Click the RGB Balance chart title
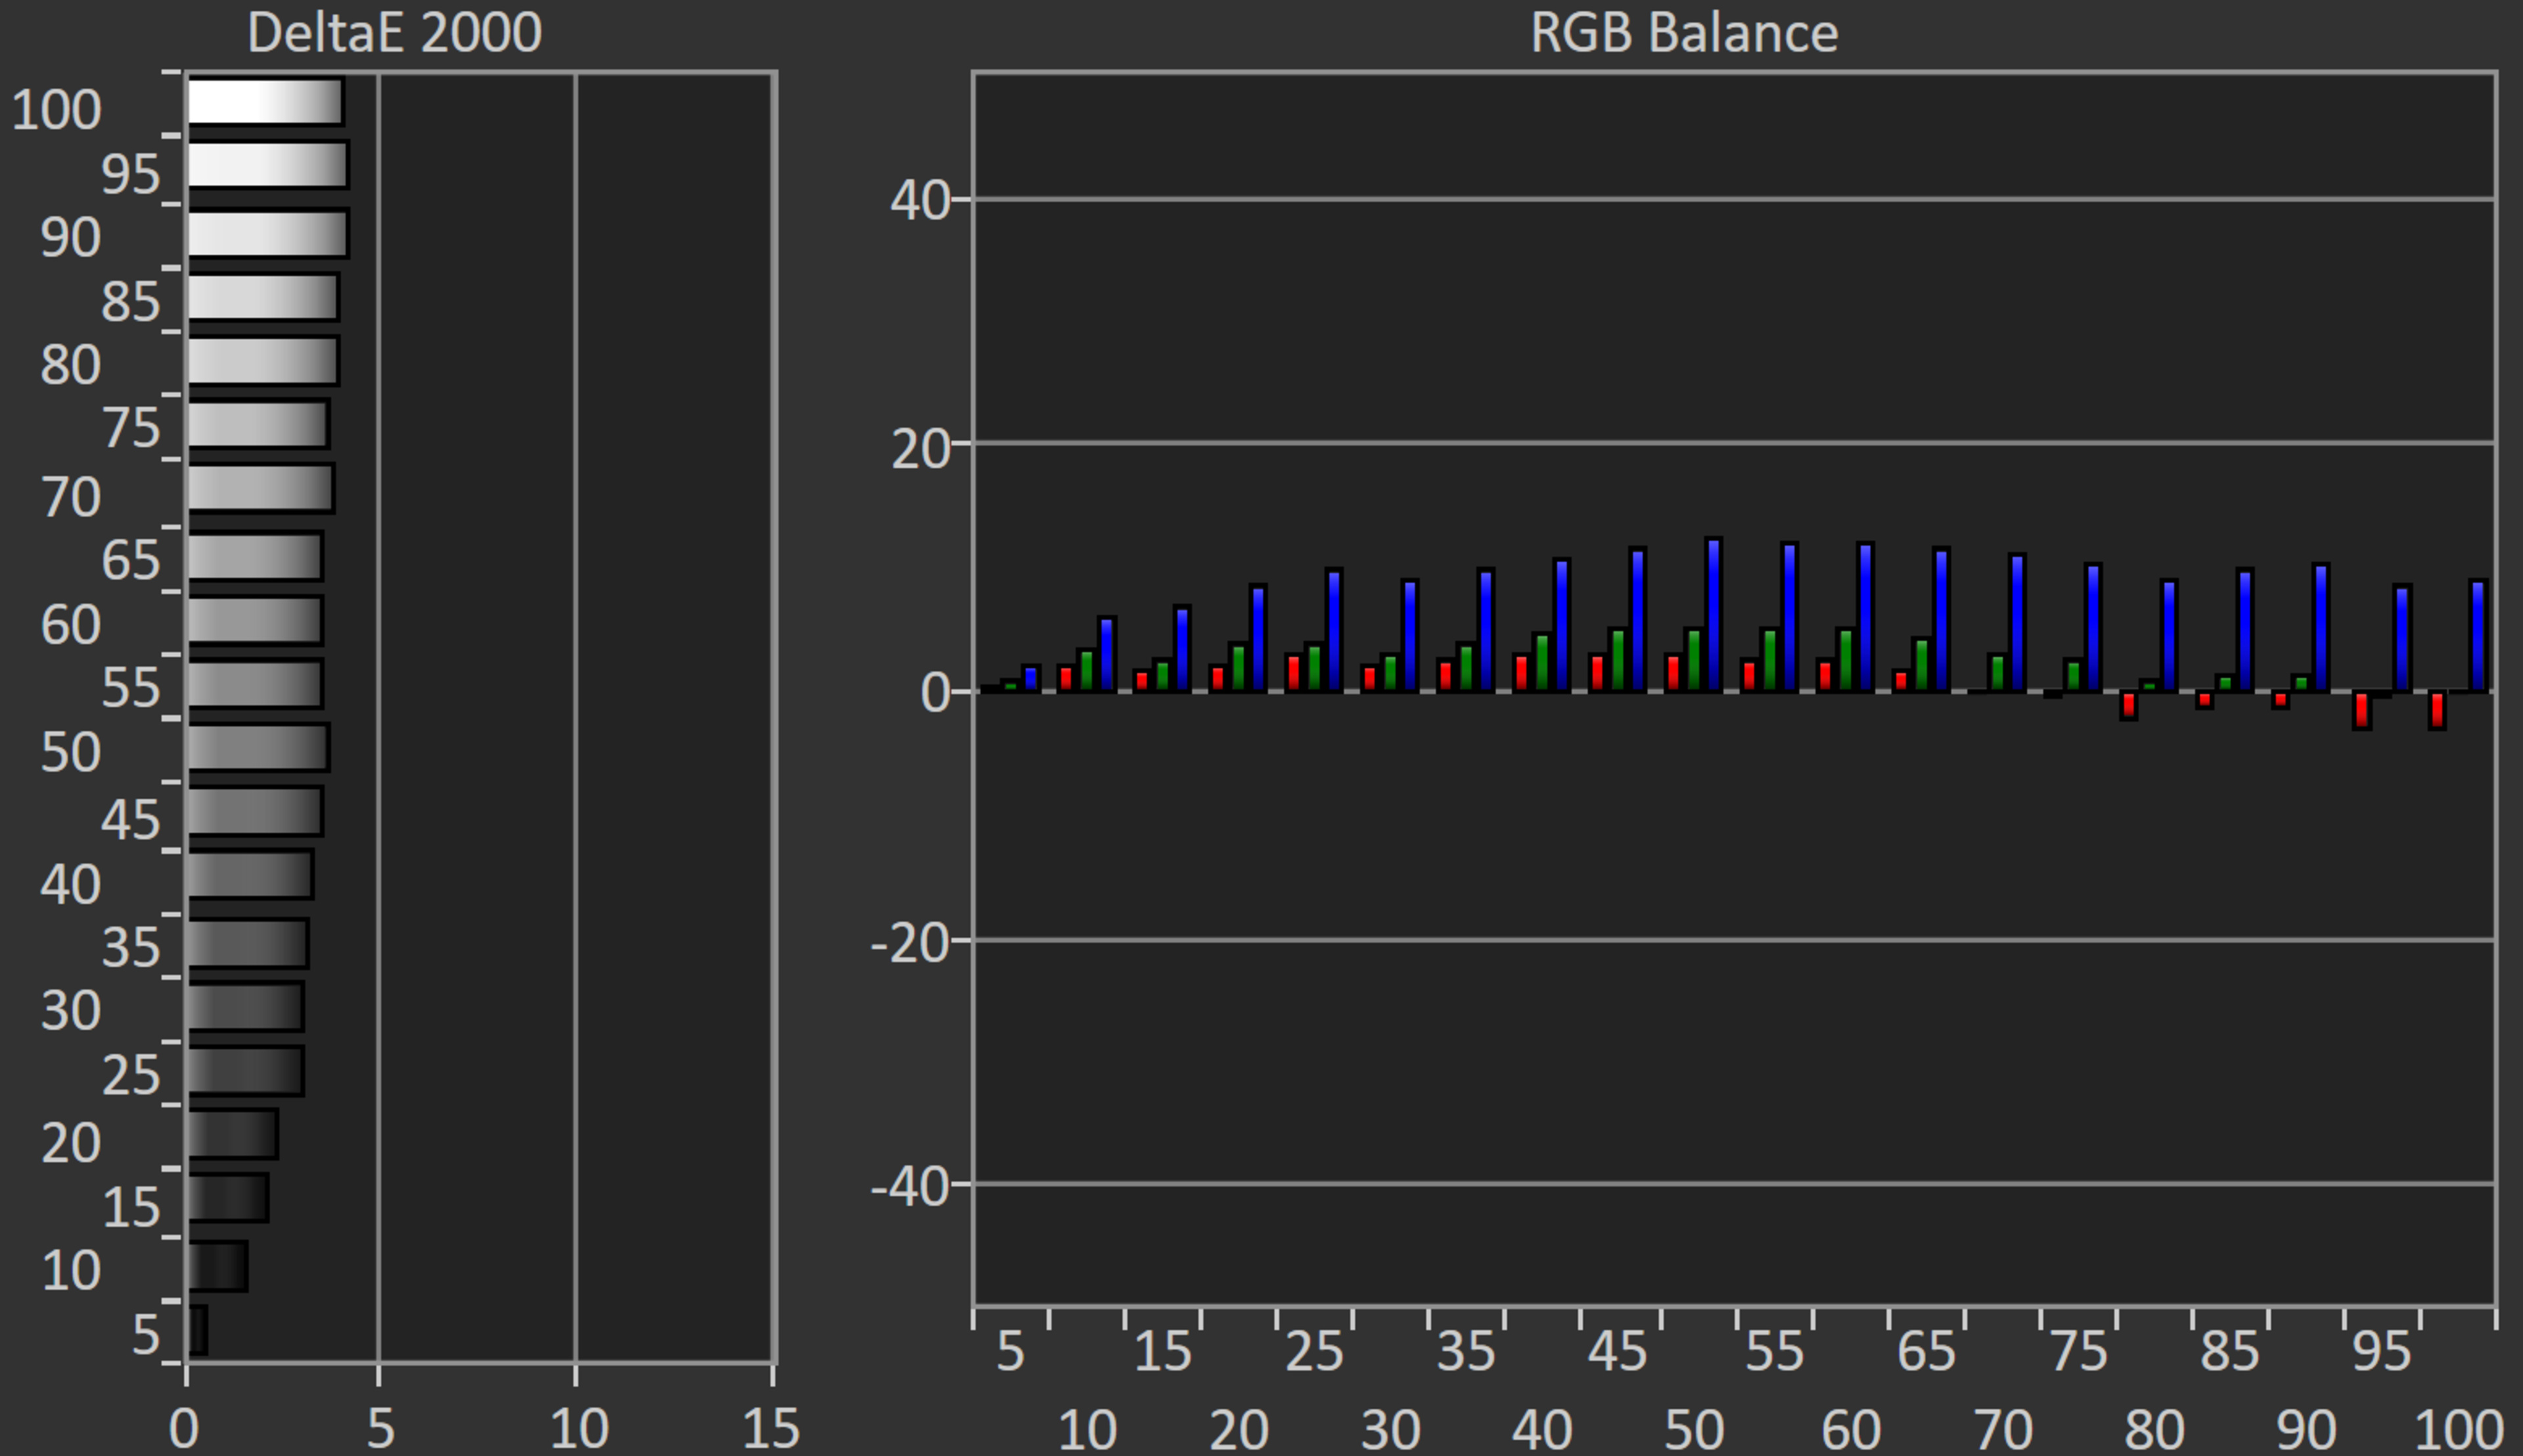Image resolution: width=2523 pixels, height=1456 pixels. [1684, 32]
